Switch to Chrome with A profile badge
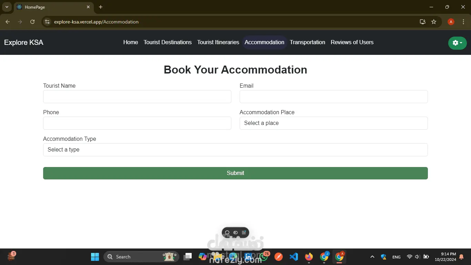Image resolution: width=471 pixels, height=265 pixels. point(340,256)
